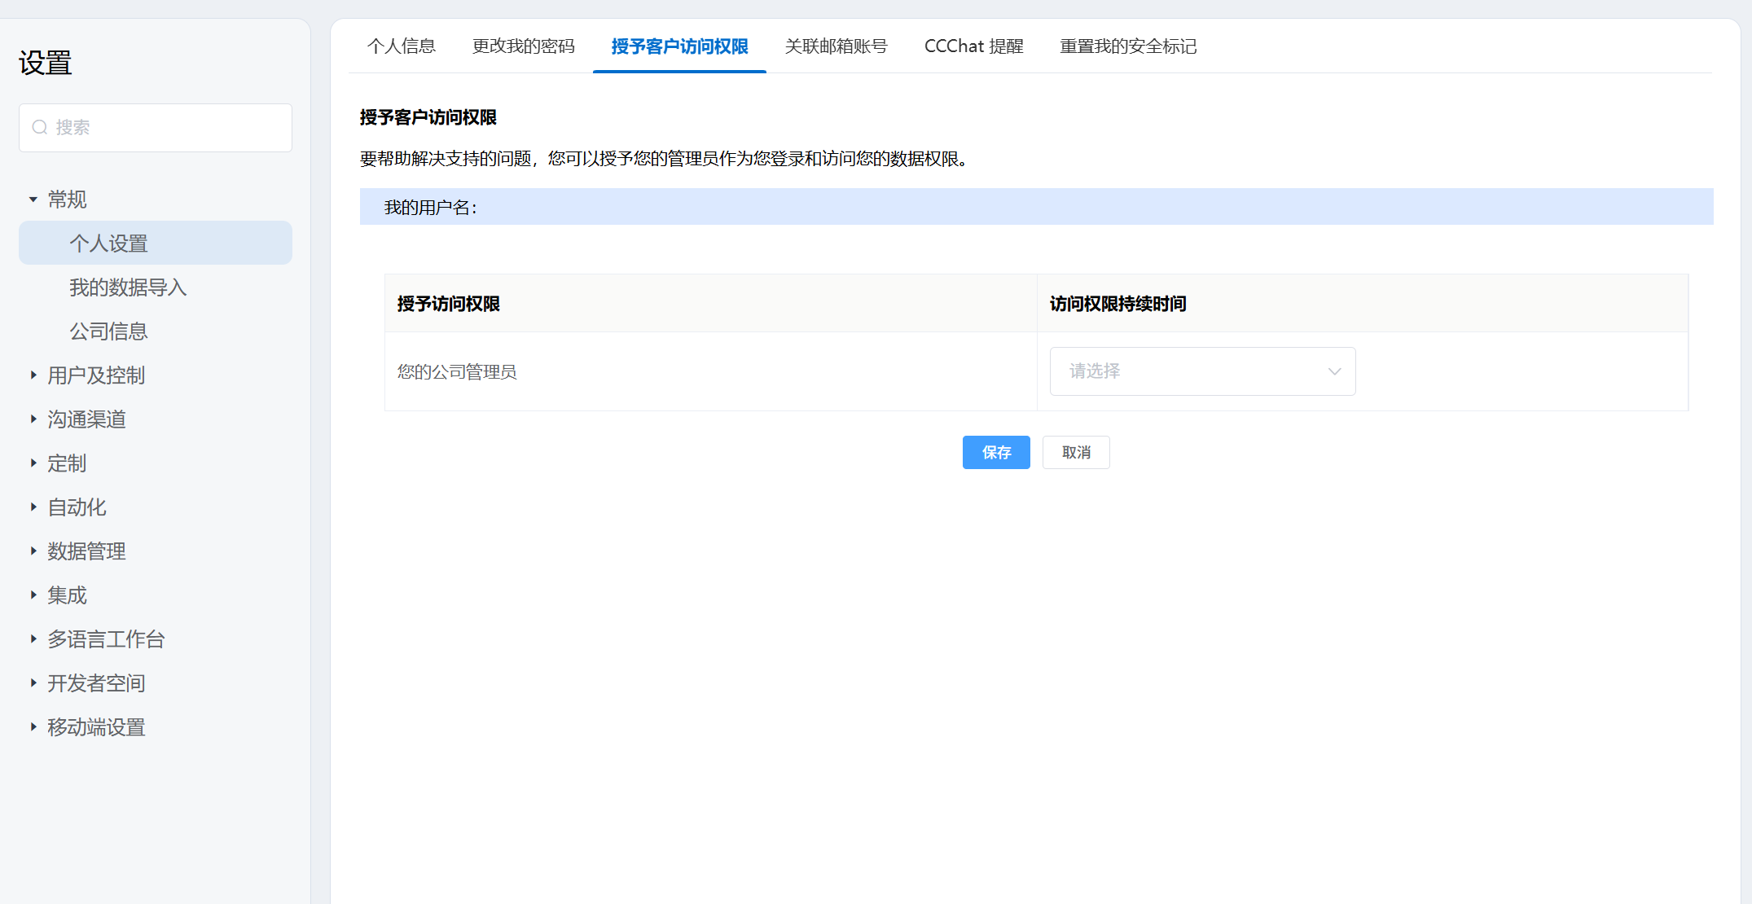The width and height of the screenshot is (1752, 904).
Task: Expand the 集成 section
Action: click(33, 595)
